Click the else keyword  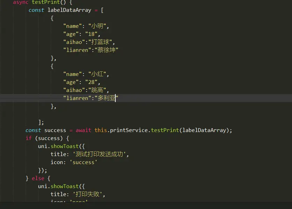click(38, 178)
